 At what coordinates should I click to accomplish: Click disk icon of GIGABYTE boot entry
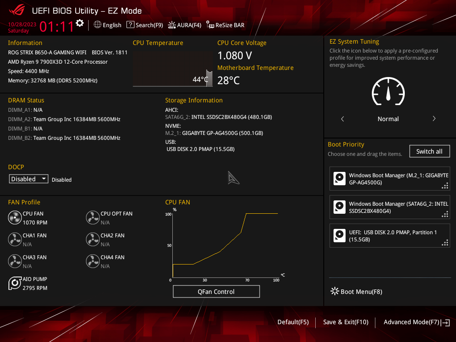coord(339,179)
